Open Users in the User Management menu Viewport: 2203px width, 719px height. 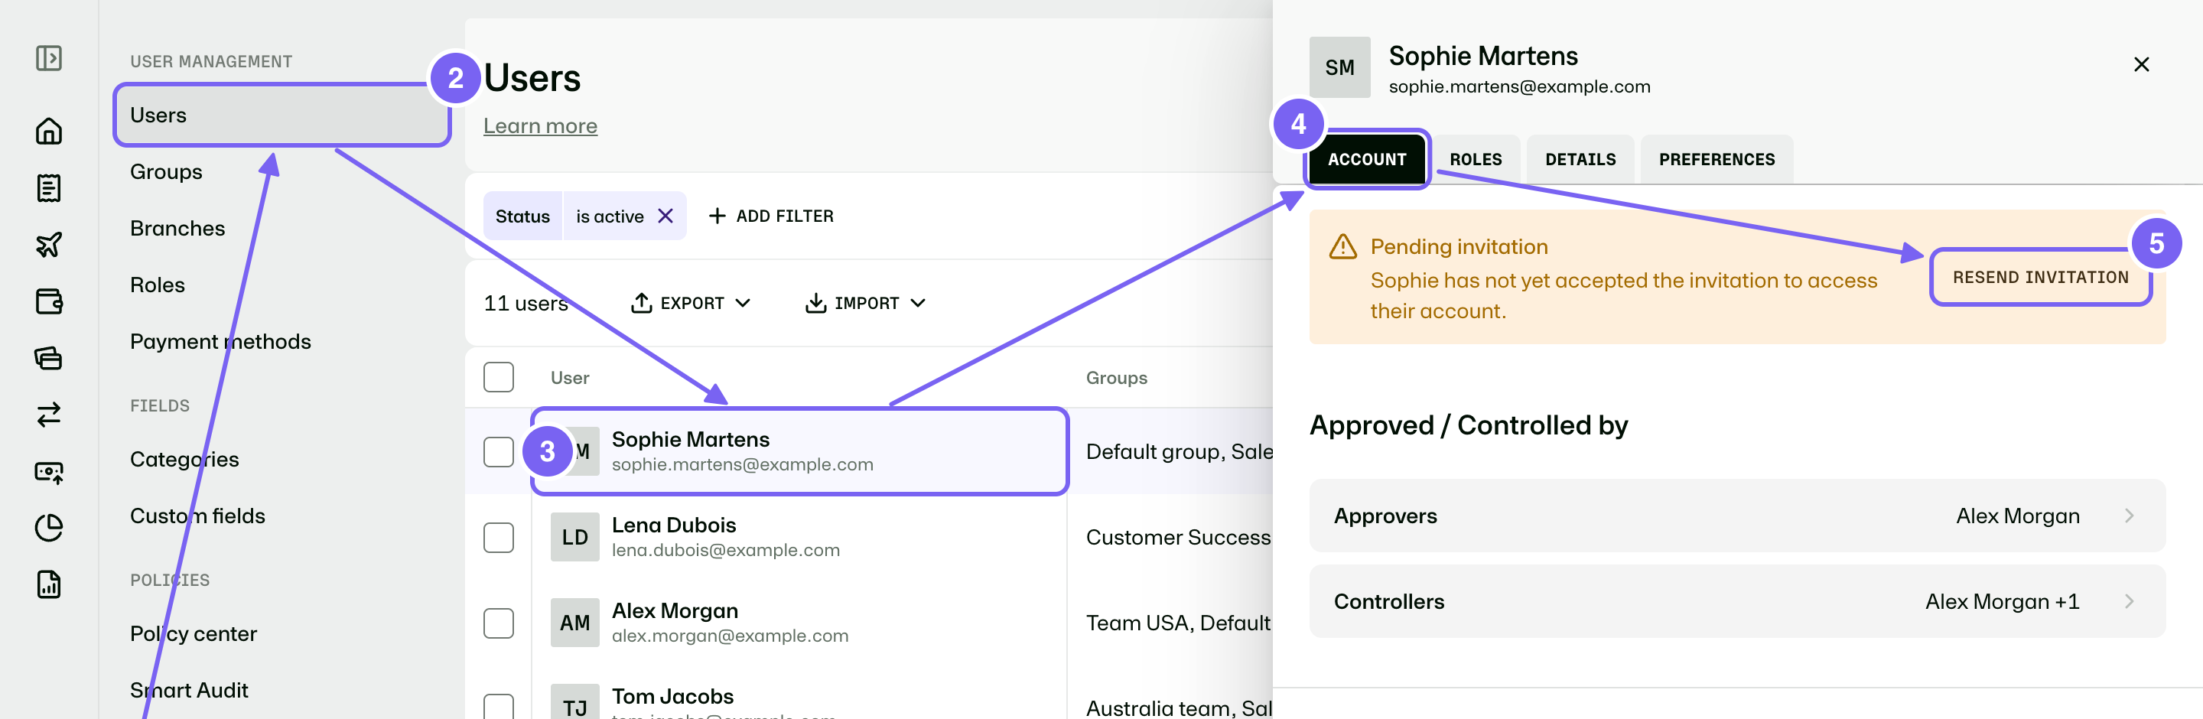tap(282, 115)
